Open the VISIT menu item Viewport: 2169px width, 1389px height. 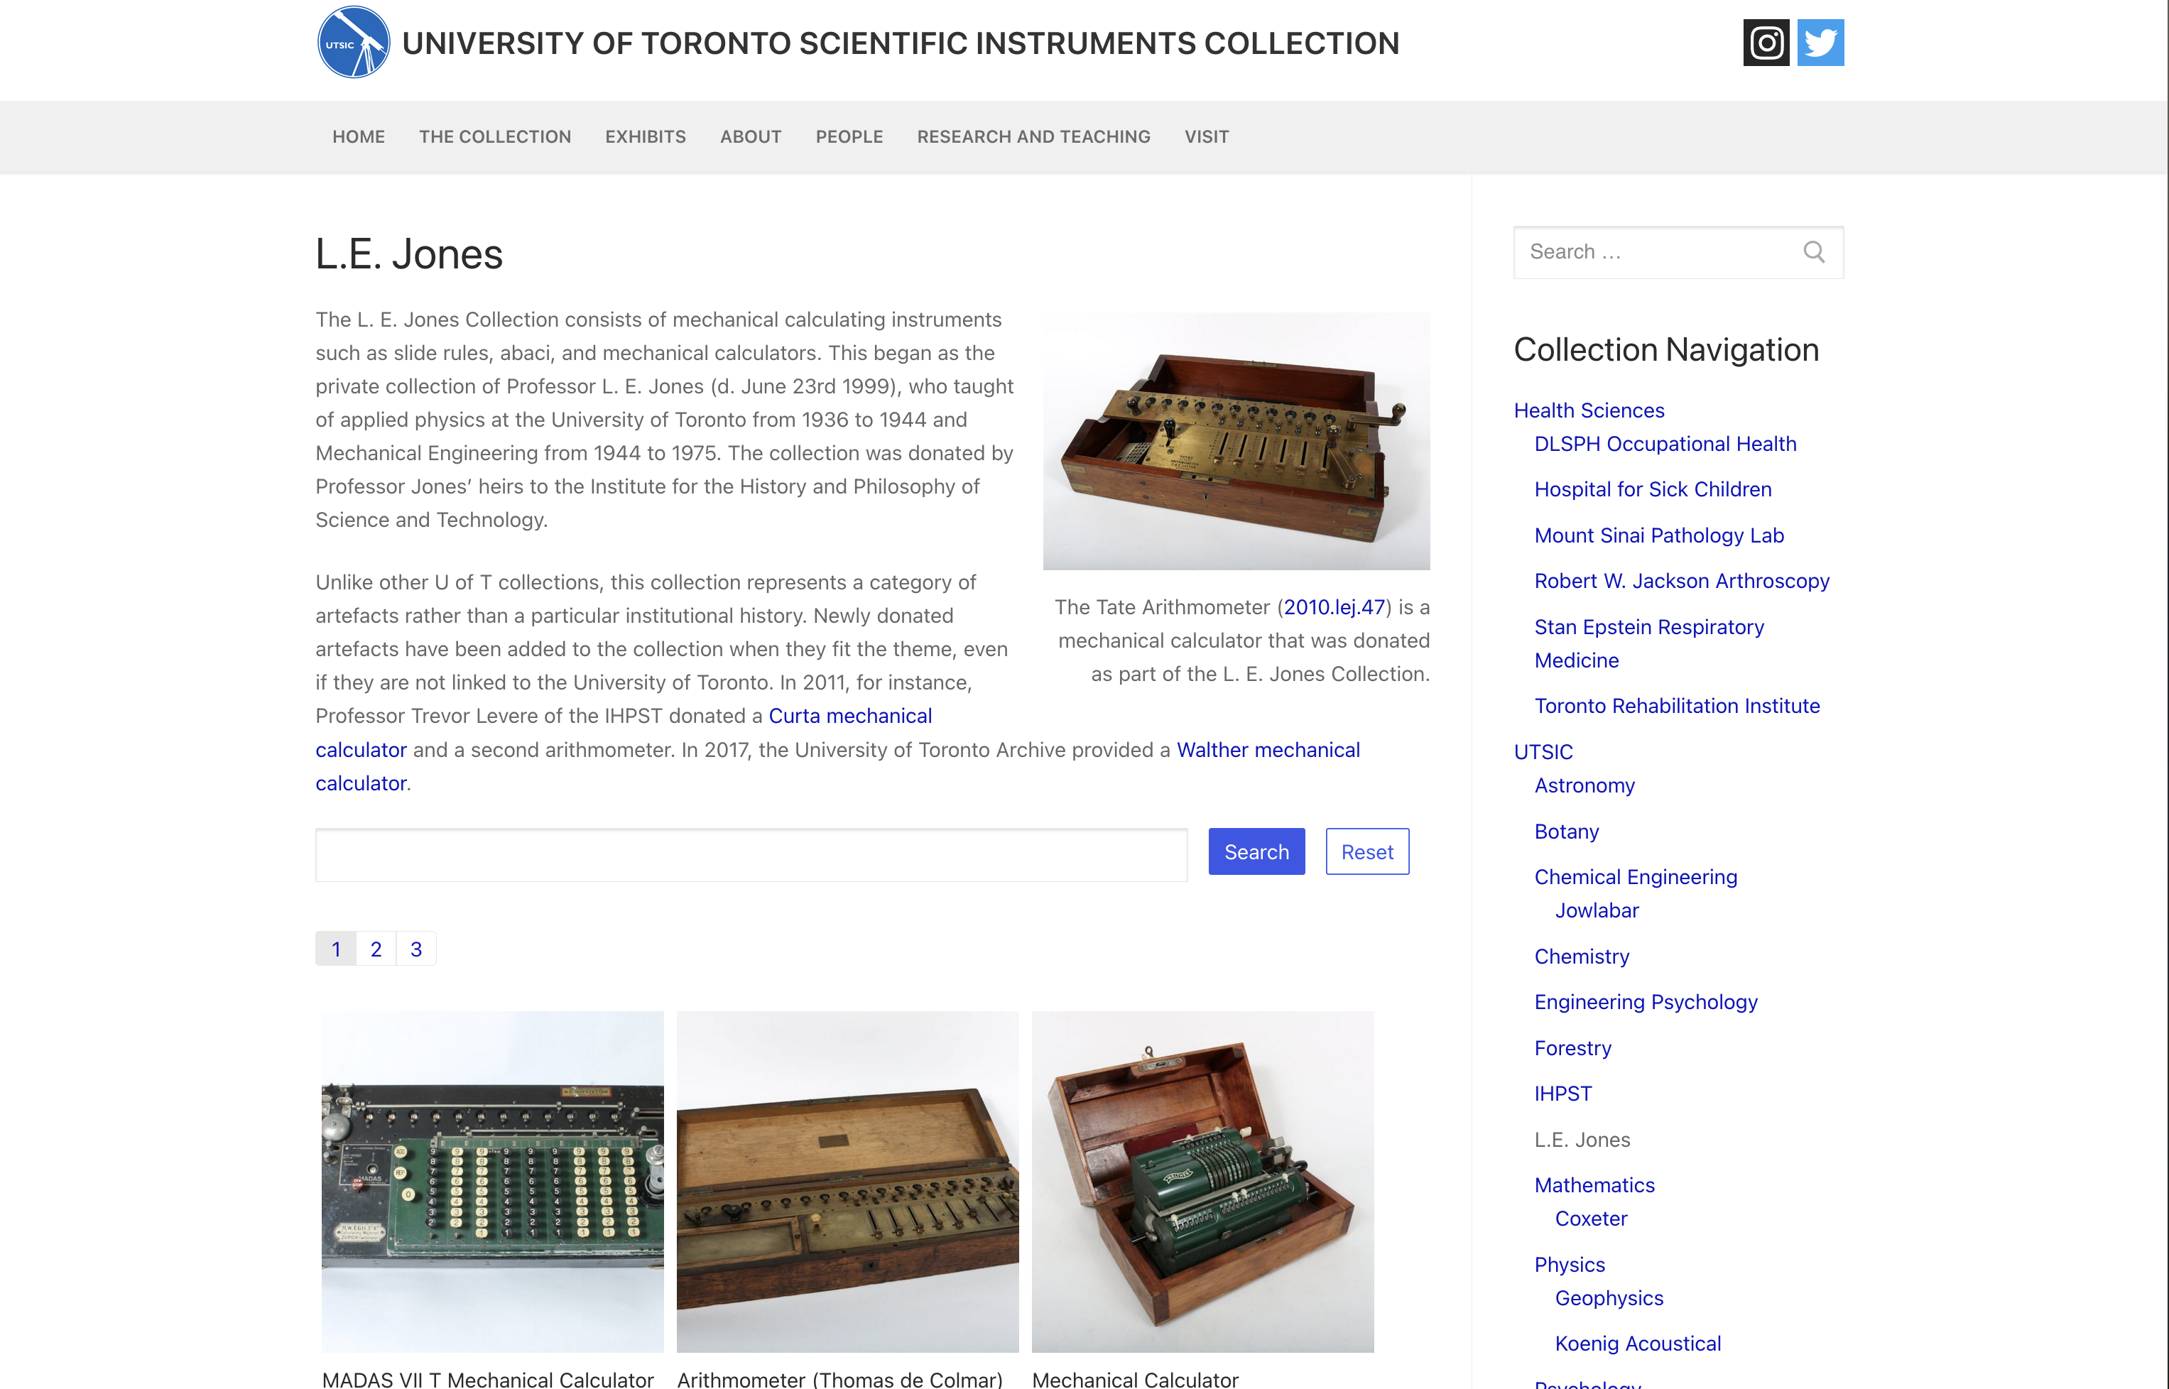point(1206,136)
